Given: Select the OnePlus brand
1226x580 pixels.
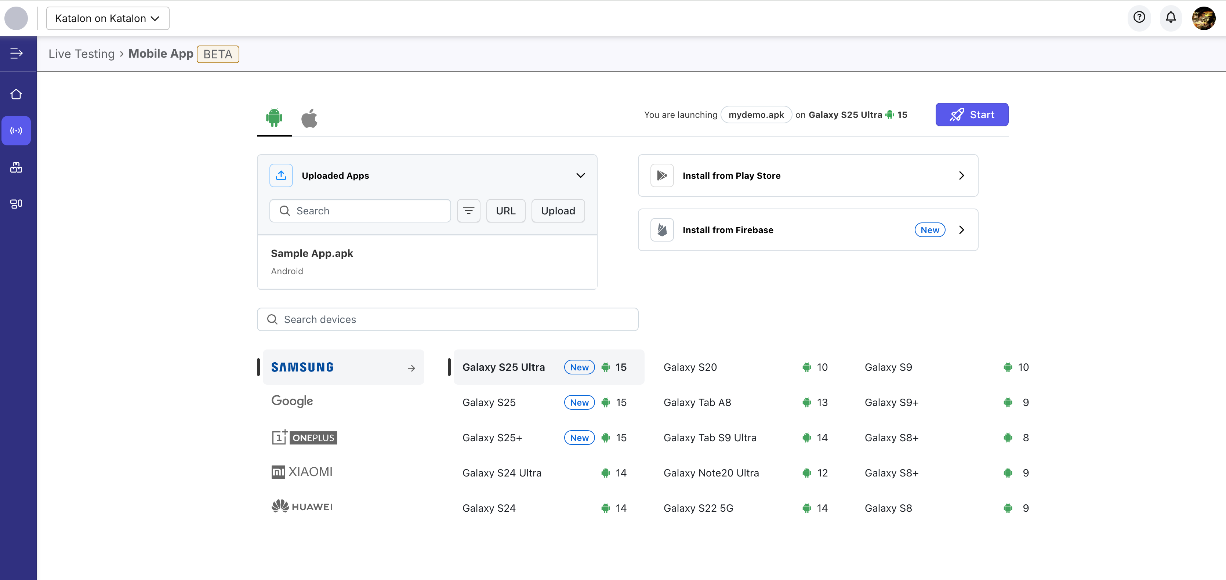Looking at the screenshot, I should 304,437.
